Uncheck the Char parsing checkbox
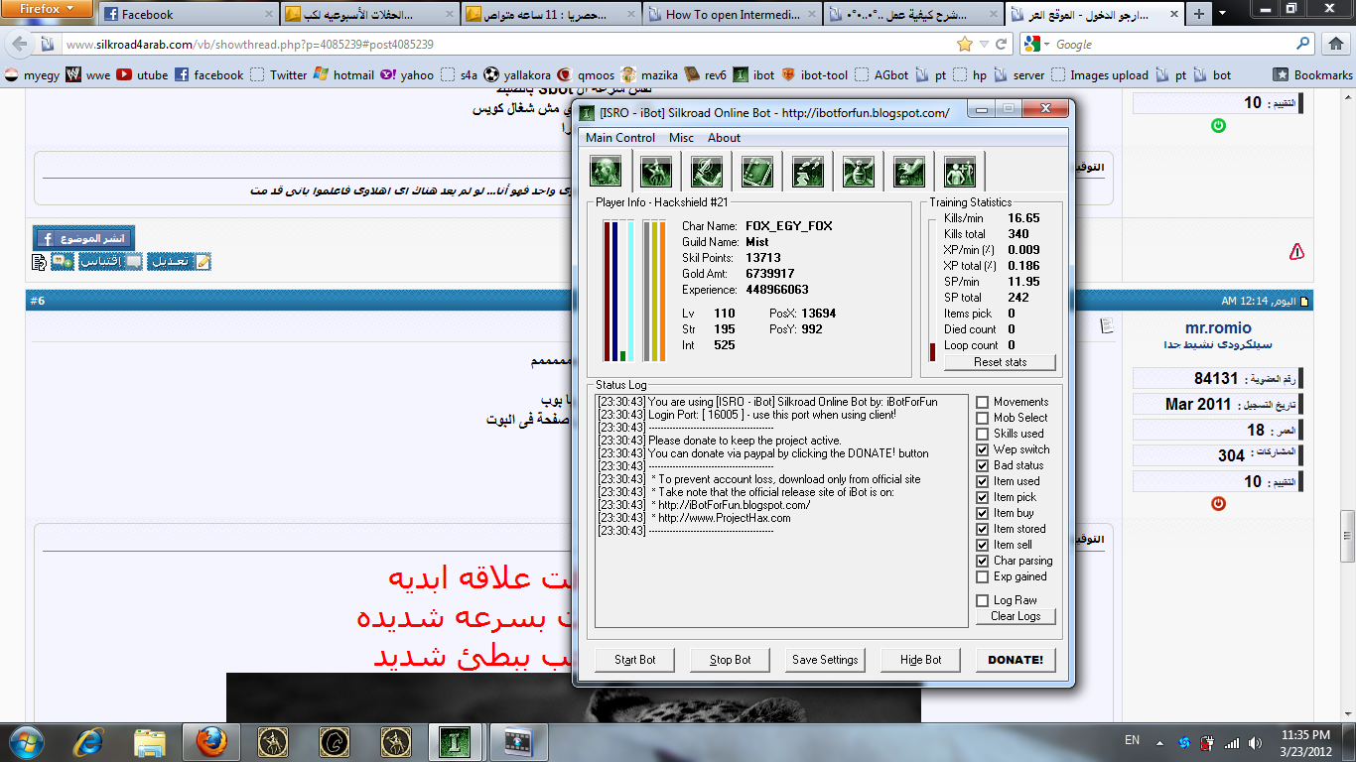This screenshot has height=762, width=1356. coord(983,561)
